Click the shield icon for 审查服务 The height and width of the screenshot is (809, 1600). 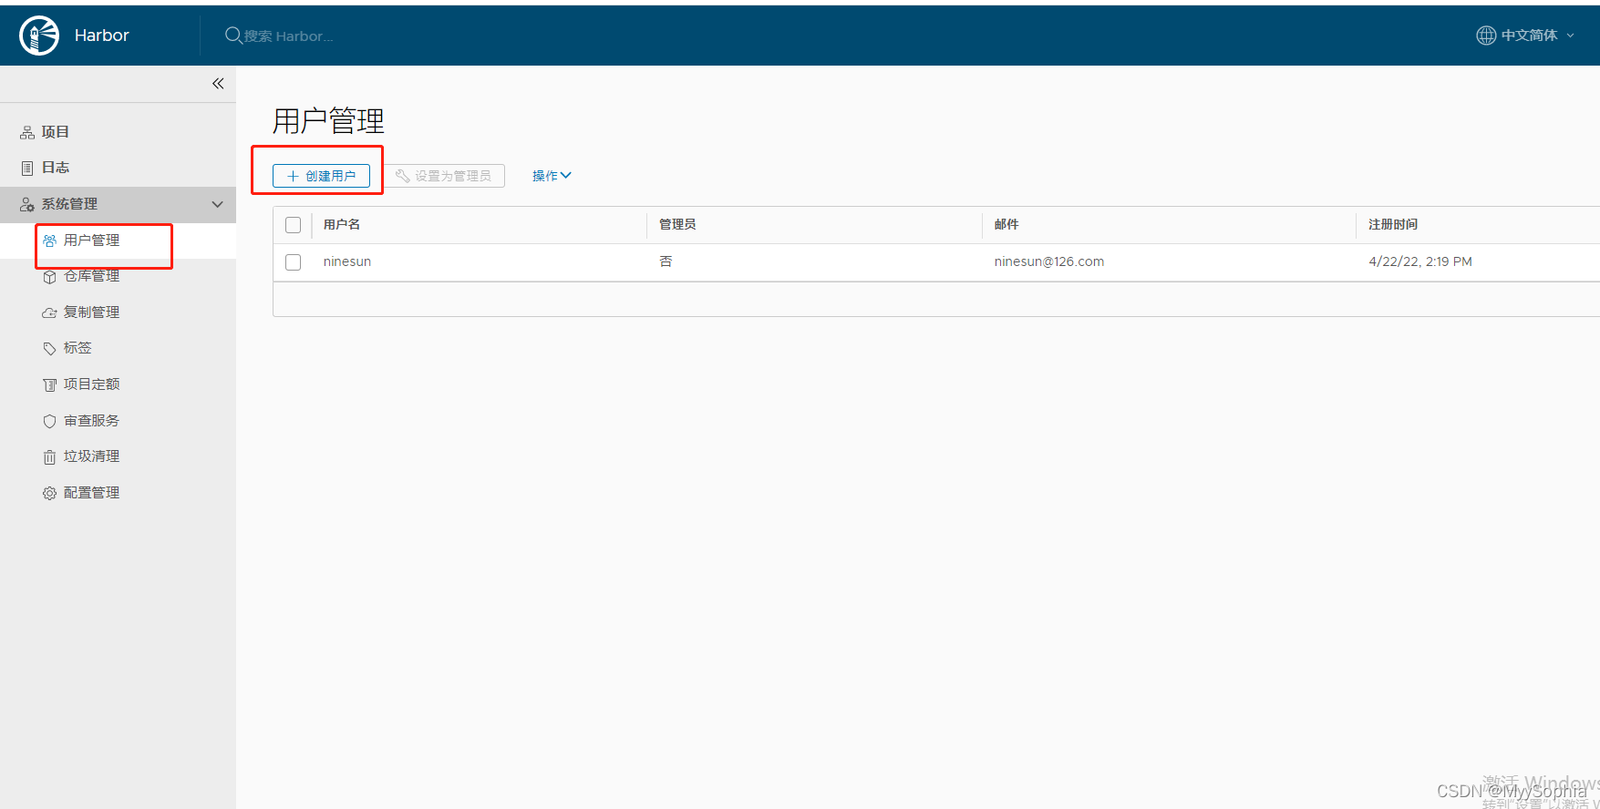coord(50,421)
